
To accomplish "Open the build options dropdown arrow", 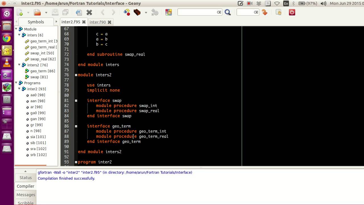I will (146, 13).
